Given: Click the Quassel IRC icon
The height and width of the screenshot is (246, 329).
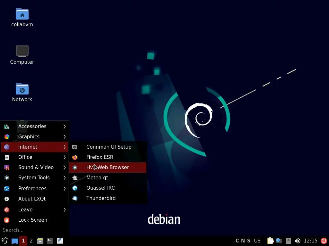Looking at the screenshot, I should tap(75, 188).
